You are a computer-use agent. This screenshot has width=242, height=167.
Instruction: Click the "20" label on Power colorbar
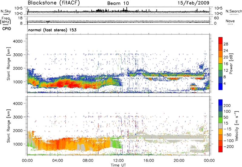[x=226, y=57]
